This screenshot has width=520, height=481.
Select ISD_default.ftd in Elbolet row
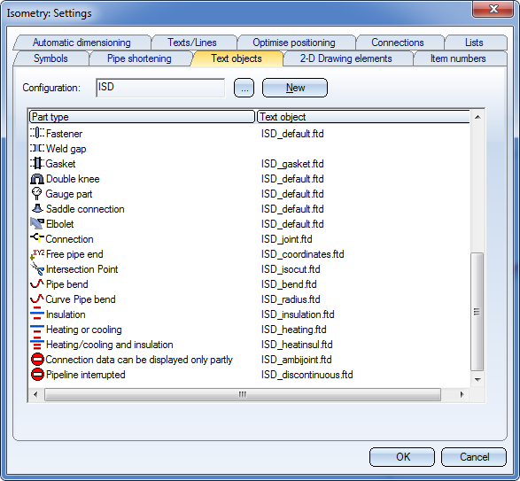(x=292, y=224)
